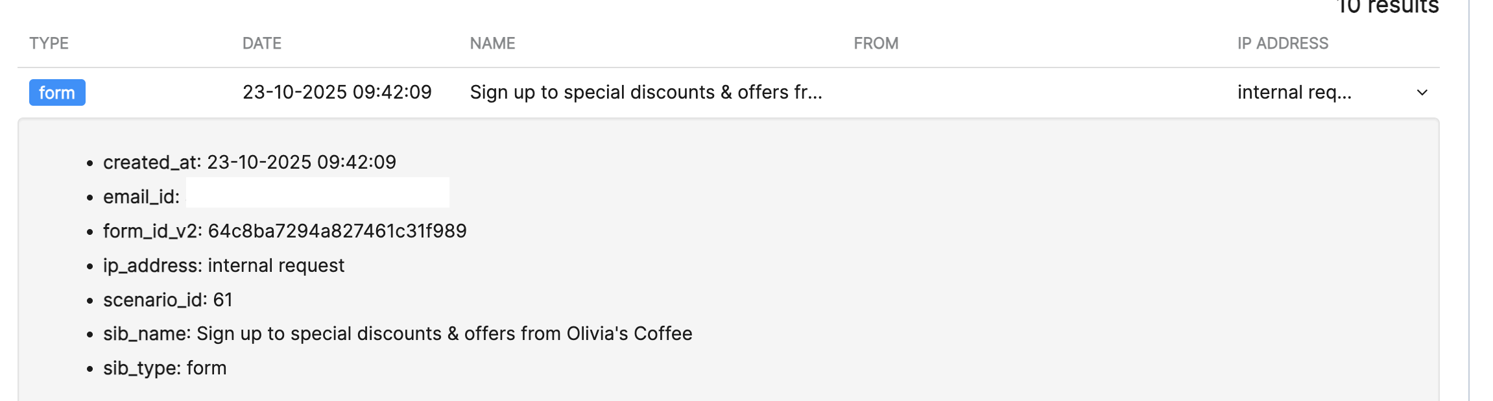
Task: Click the form_id_v2 value 64c8ba7294a827461c31f989
Action: click(x=337, y=231)
